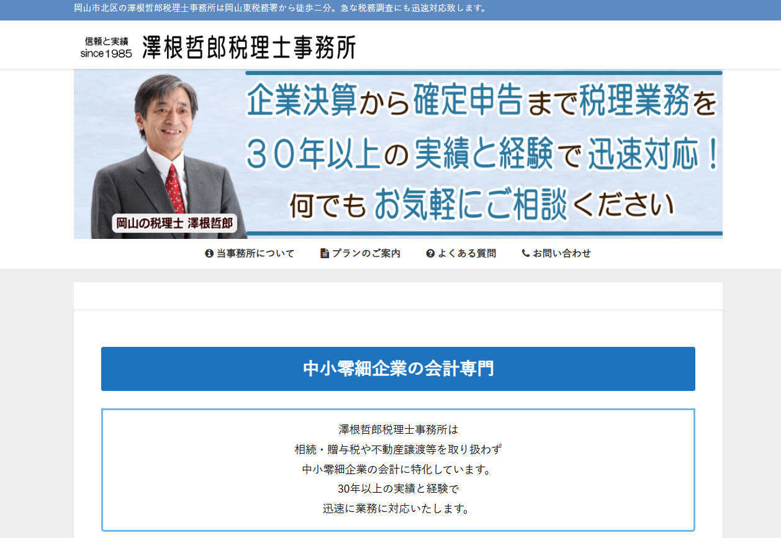
Task: Open the お問い合わせ contact page
Action: coord(556,253)
